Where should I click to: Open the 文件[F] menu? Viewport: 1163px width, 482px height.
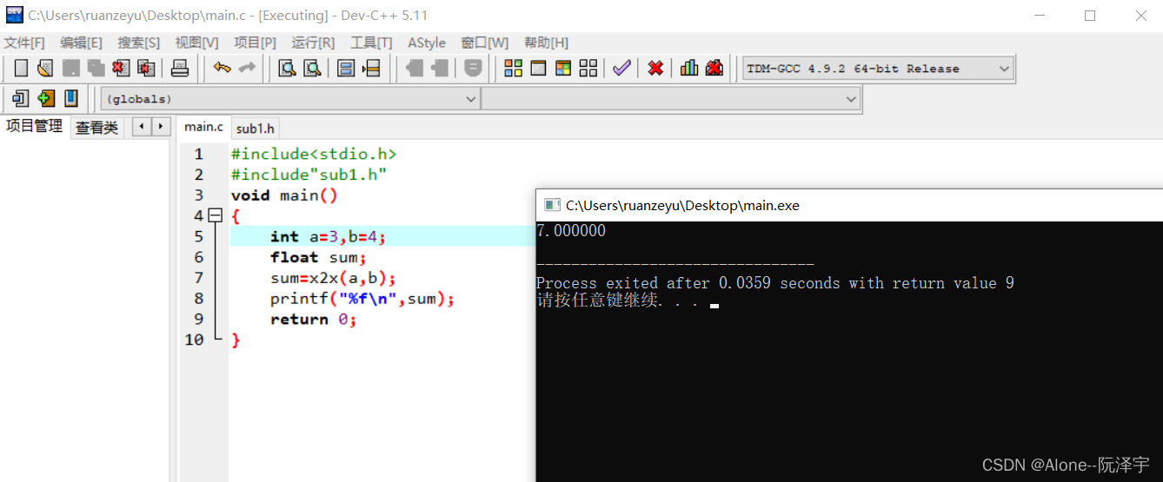(x=24, y=43)
